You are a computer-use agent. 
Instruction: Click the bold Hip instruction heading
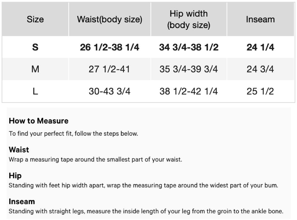point(15,176)
